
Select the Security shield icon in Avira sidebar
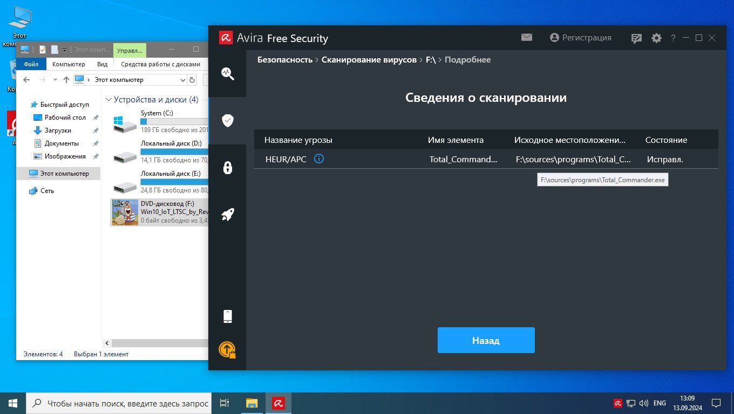[x=228, y=120]
